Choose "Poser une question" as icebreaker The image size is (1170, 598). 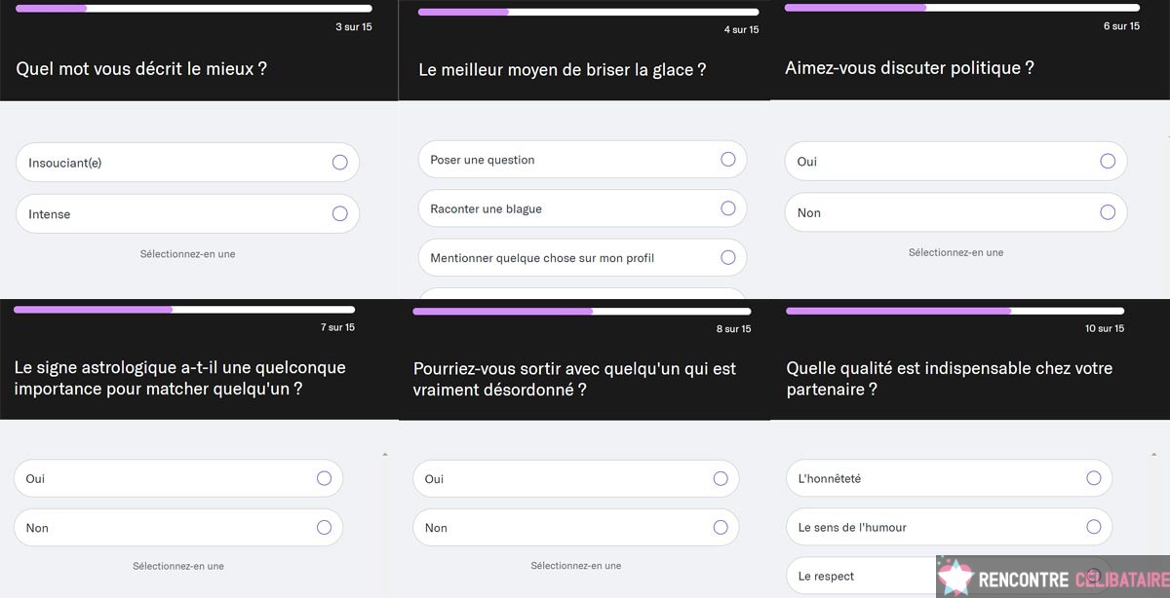[x=727, y=159]
